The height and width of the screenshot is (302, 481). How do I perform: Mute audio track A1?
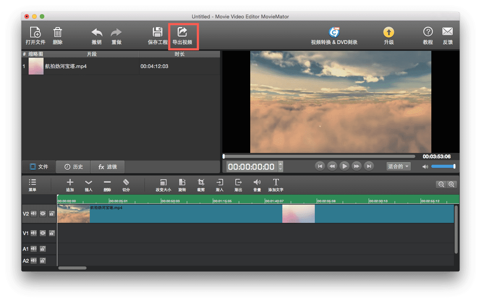pyautogui.click(x=34, y=249)
